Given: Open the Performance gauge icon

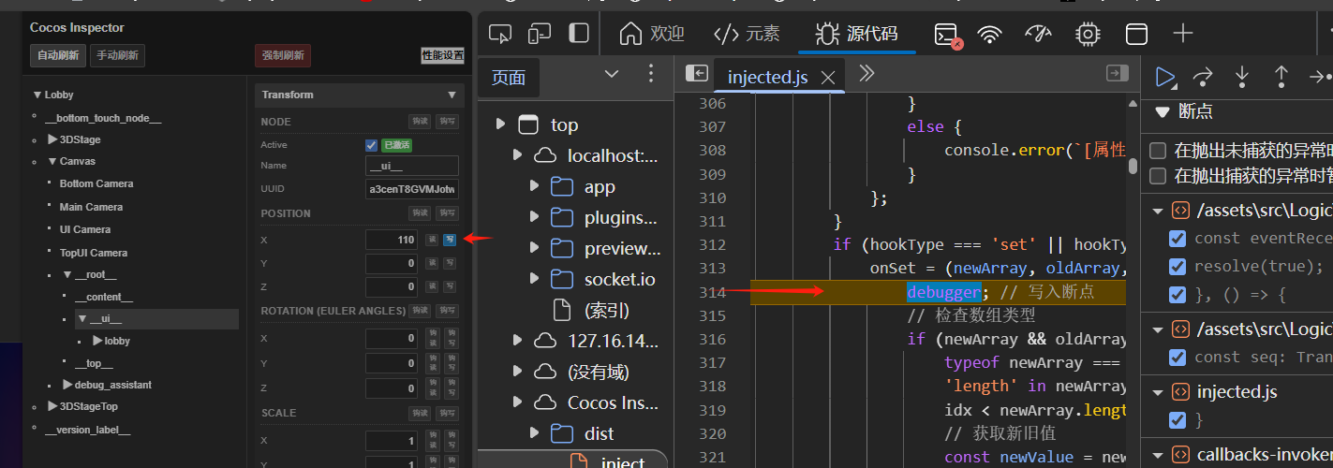Looking at the screenshot, I should point(1039,35).
